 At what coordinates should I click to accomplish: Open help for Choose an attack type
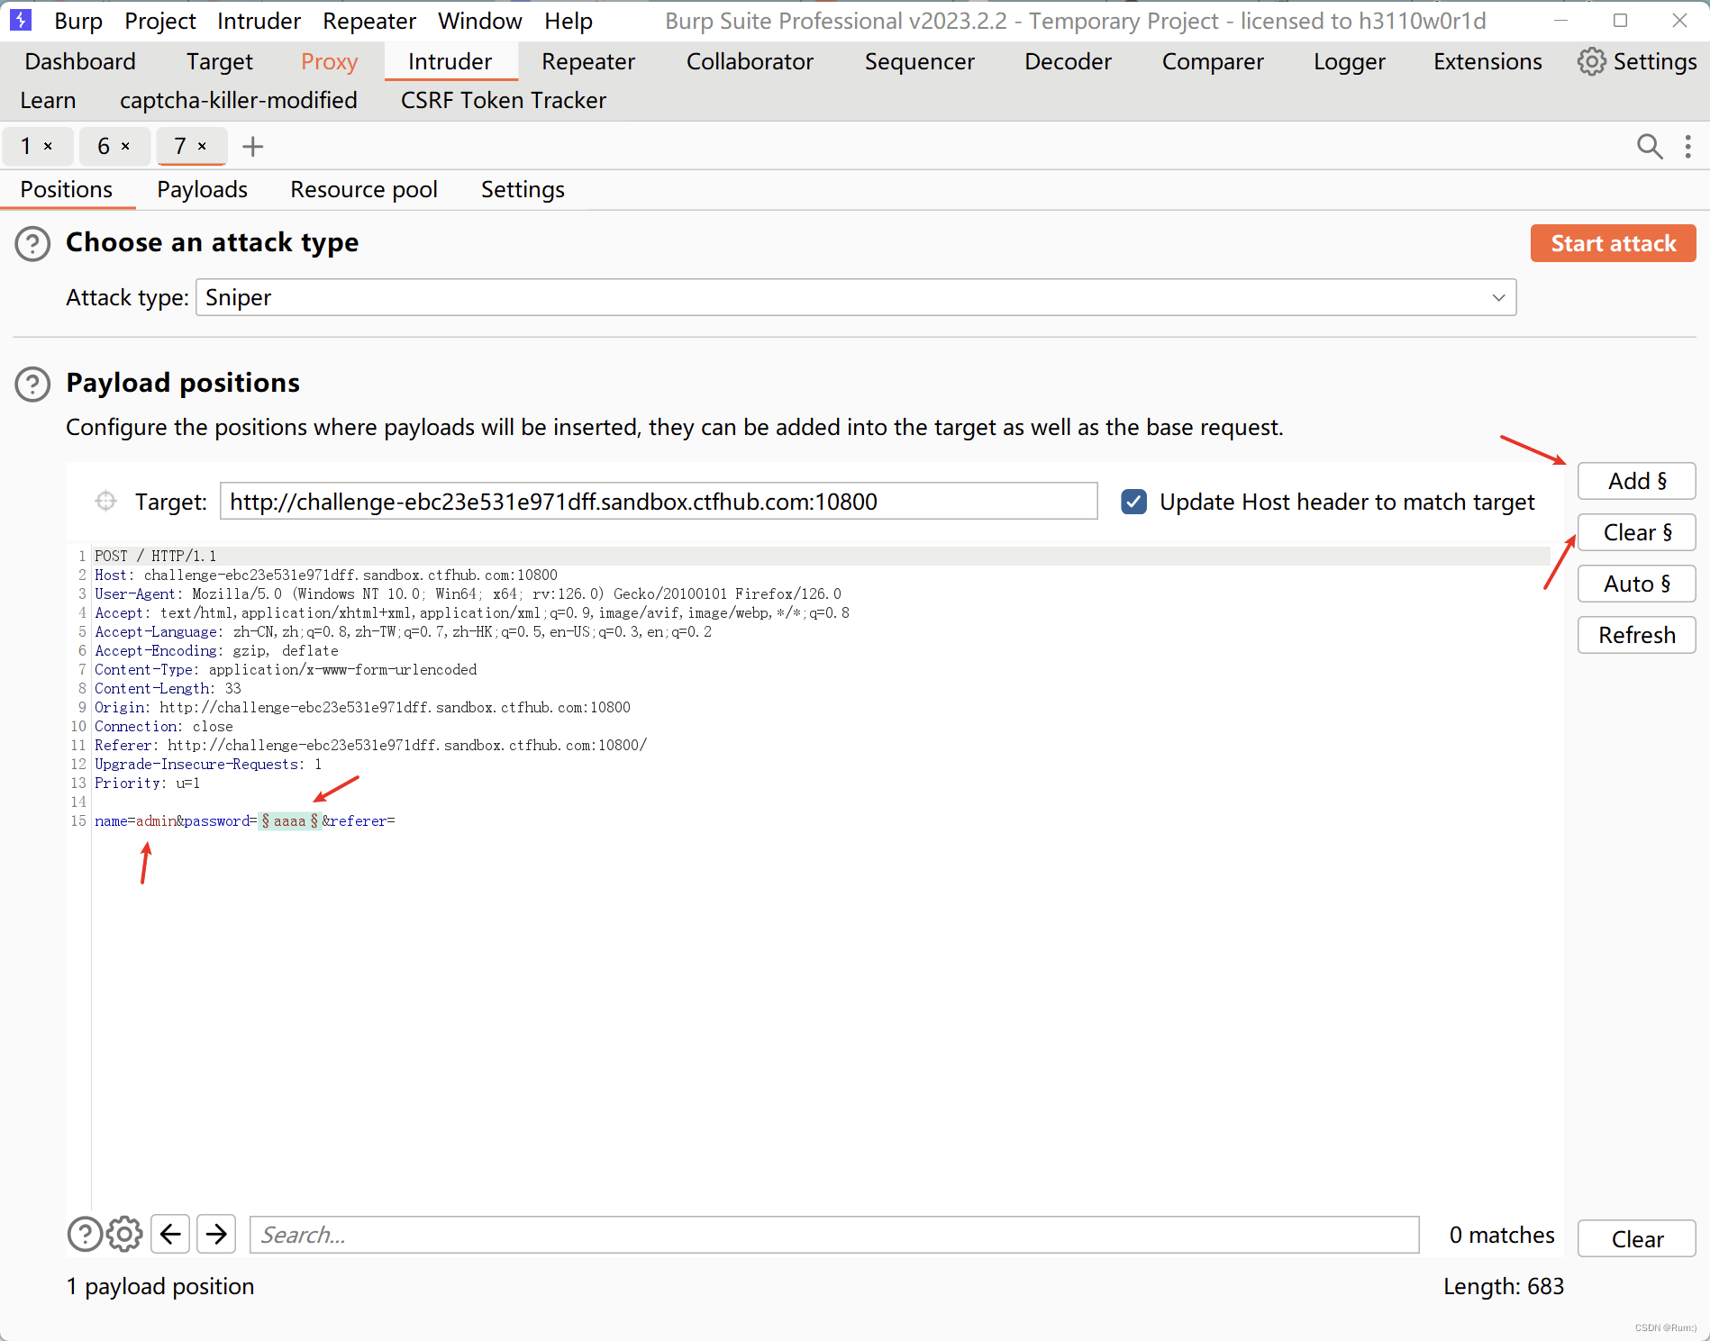[32, 243]
